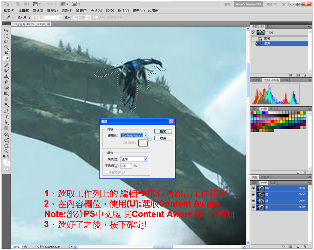The height and width of the screenshot is (250, 314).
Task: Select the Gradient tool
Action: 6,93
